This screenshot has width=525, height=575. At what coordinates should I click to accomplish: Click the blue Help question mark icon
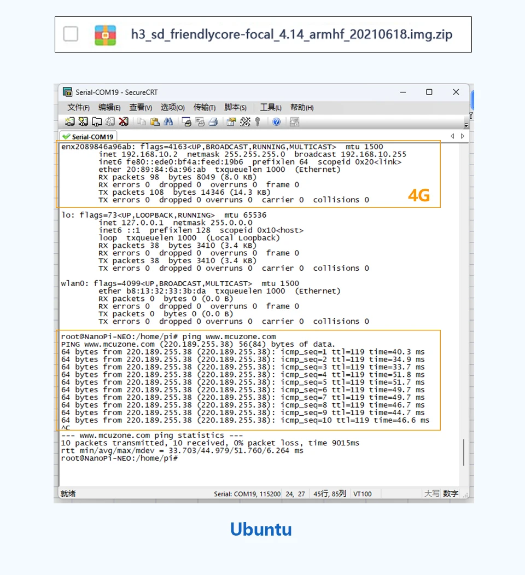(276, 121)
